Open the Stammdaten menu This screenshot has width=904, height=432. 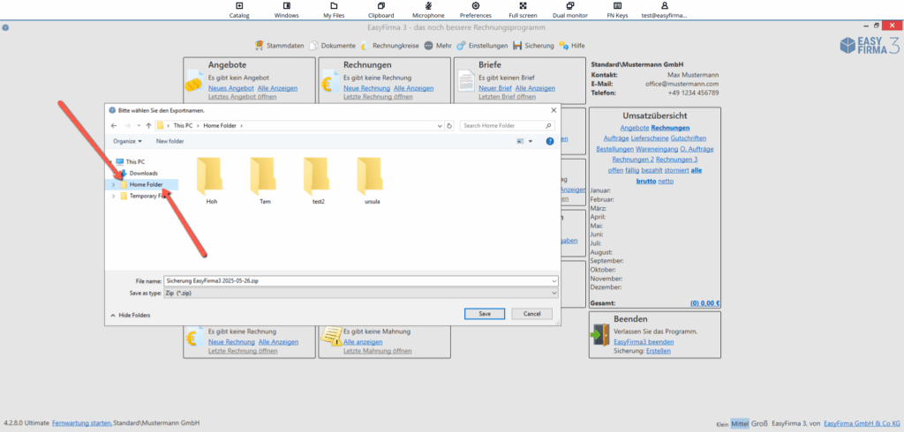tap(279, 46)
